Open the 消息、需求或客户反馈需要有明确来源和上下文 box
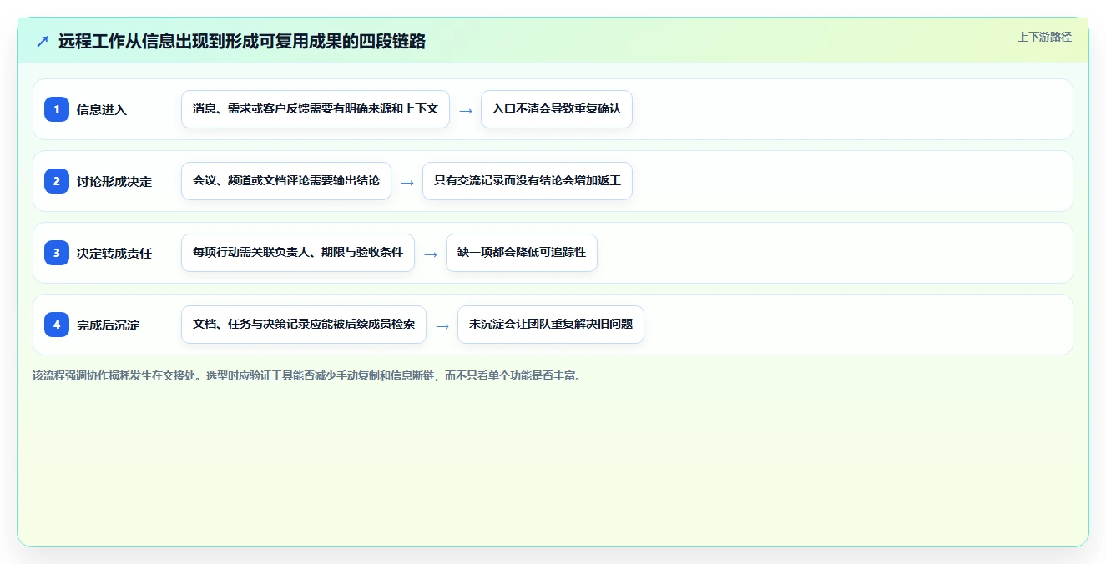Viewport: 1106px width, 564px height. click(x=316, y=109)
